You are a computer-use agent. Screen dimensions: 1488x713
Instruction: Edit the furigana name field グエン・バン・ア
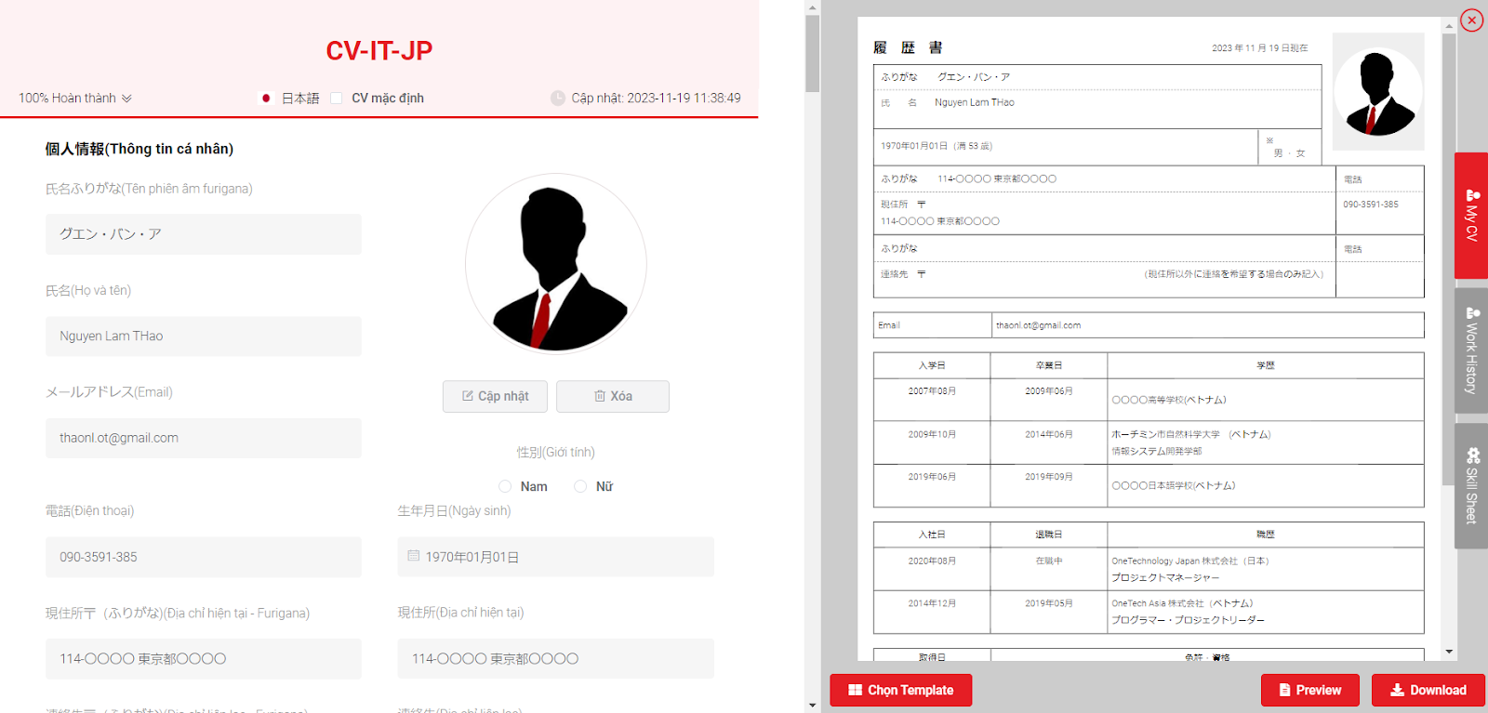[x=204, y=234]
